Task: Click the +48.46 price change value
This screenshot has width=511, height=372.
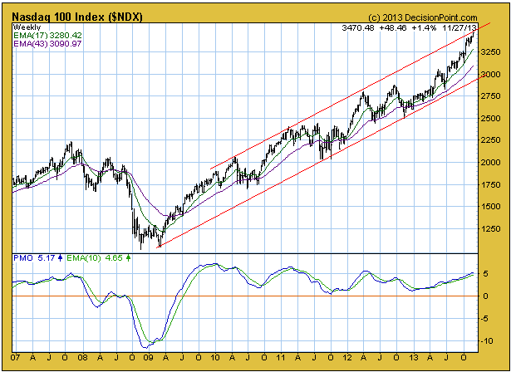Action: tap(393, 27)
